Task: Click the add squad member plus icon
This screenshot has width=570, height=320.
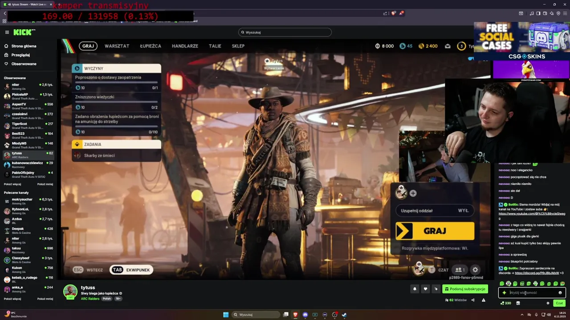Action: tap(413, 193)
